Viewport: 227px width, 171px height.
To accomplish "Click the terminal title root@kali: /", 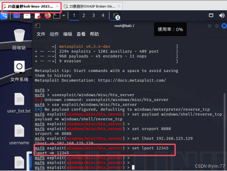I will pyautogui.click(x=124, y=26).
